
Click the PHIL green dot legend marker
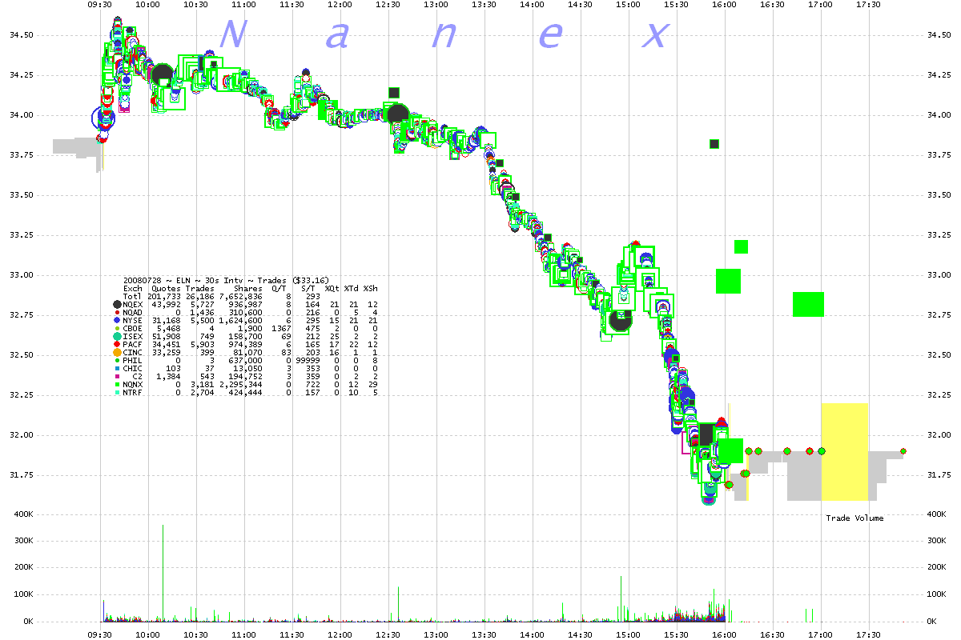point(117,360)
